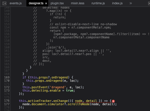Click 'src,' on line 163
The width and height of the screenshot is (150, 111).
(46, 57)
